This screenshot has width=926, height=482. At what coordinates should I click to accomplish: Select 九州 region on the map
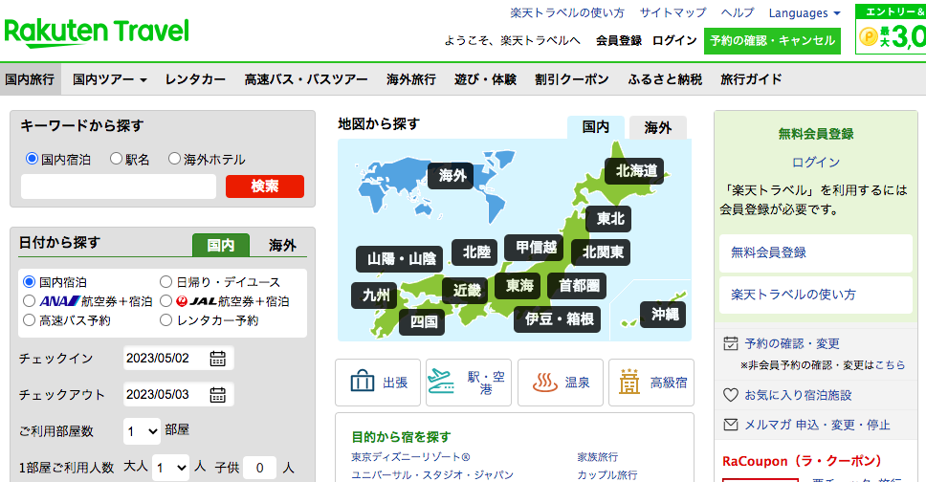375,296
